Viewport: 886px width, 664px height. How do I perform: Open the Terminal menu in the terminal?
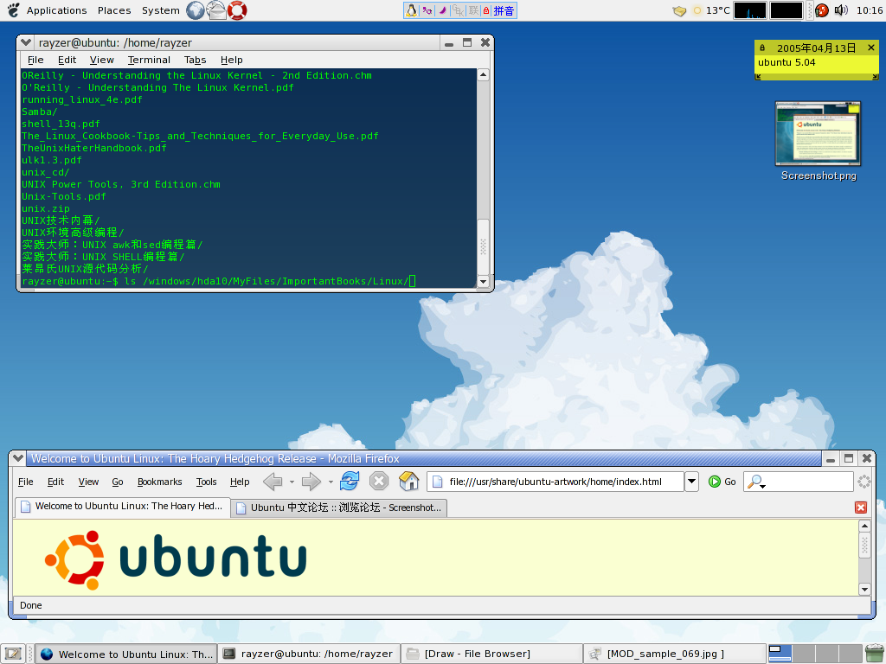149,60
